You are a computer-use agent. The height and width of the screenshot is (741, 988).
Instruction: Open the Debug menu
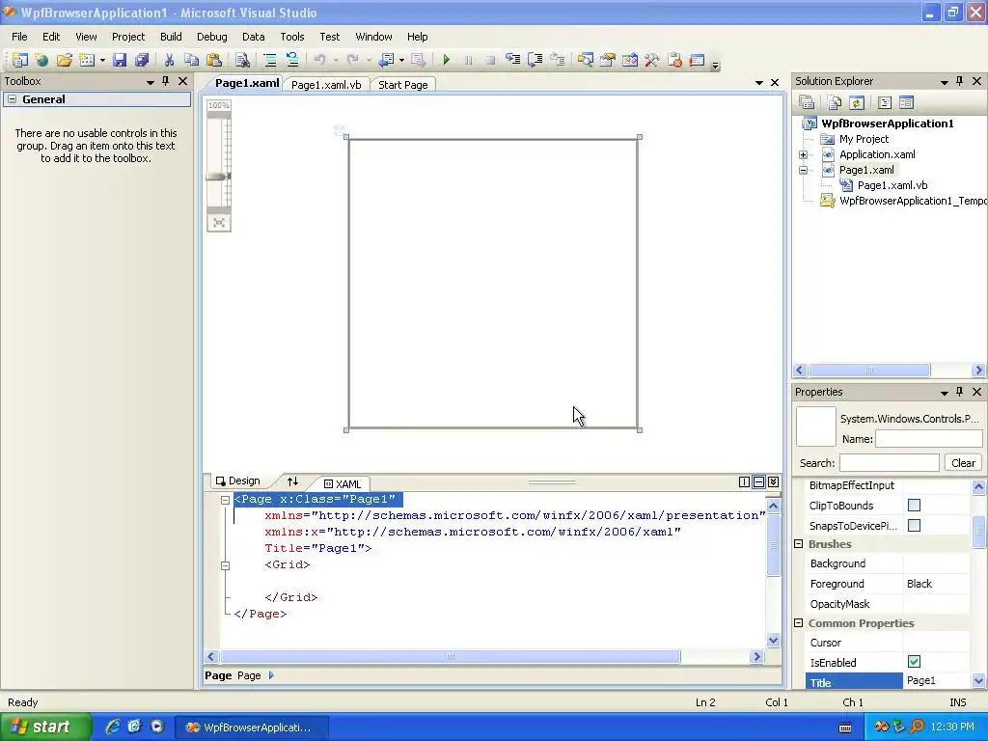coord(211,37)
